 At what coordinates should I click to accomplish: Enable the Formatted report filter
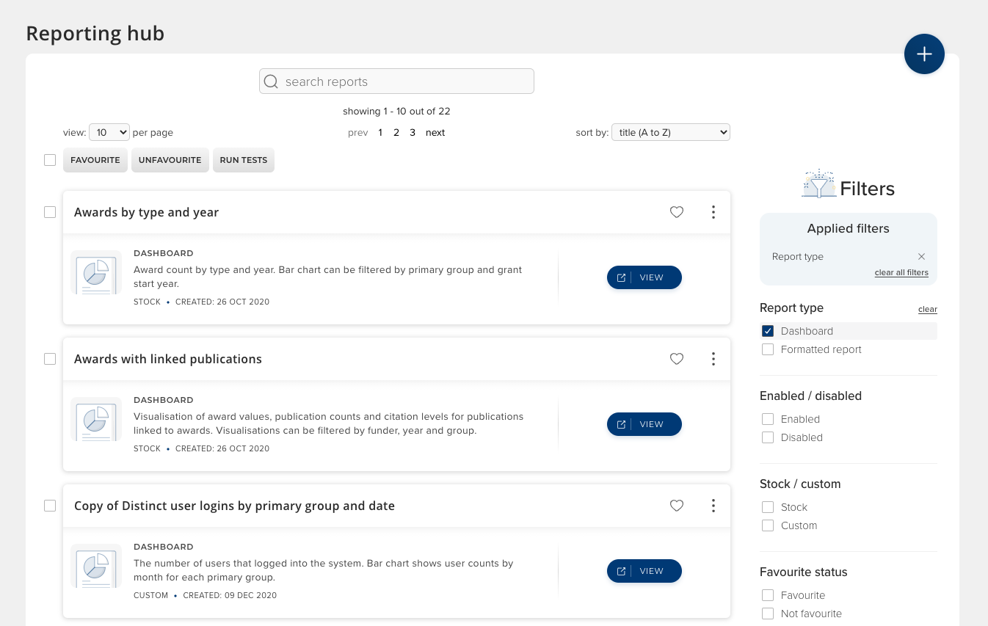click(x=768, y=350)
